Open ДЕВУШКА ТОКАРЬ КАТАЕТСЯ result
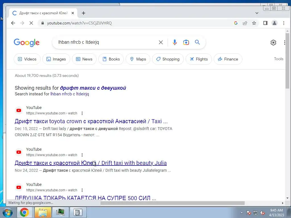Image resolution: width=291 pixels, height=218 pixels. coord(85,198)
